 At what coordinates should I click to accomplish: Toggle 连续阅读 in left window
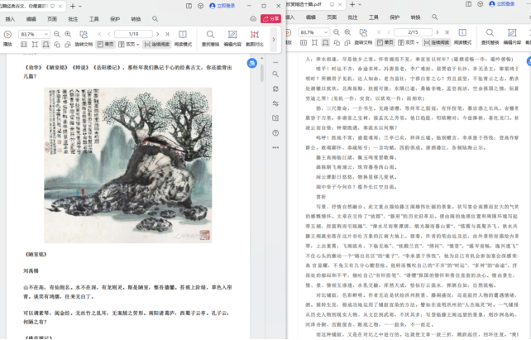click(157, 45)
